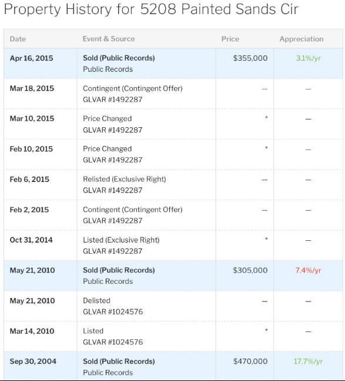Click the Delisted event GLVAR #1024576
Image resolution: width=345 pixels, height=381 pixels.
(113, 312)
